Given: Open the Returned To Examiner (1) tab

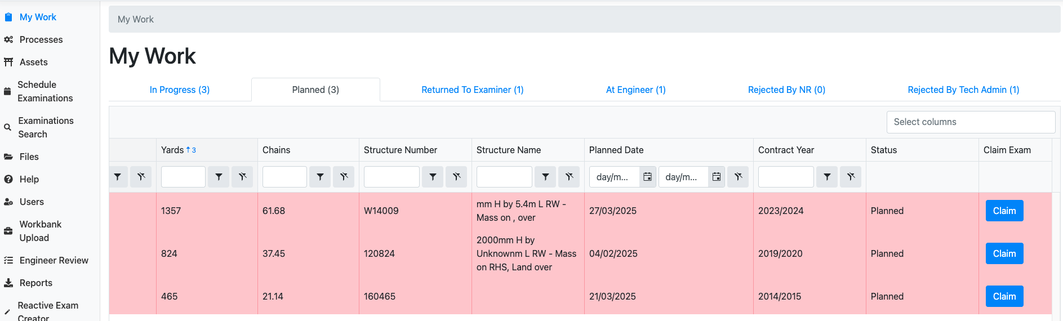Looking at the screenshot, I should click(x=472, y=90).
